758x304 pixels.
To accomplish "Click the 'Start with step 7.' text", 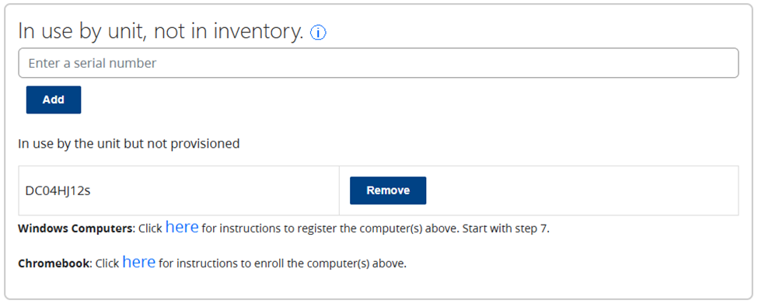I will click(x=505, y=229).
